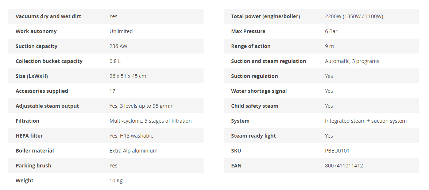The width and height of the screenshot is (429, 190).
Task: Select the 'Multi-cyclonic, 5 stages of filtration' value
Action: pos(150,121)
